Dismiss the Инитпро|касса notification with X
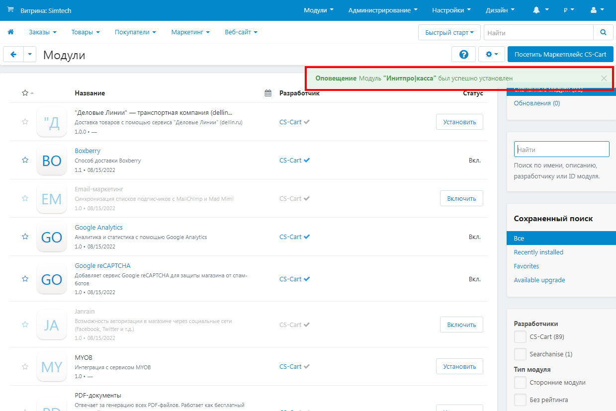 pos(604,78)
